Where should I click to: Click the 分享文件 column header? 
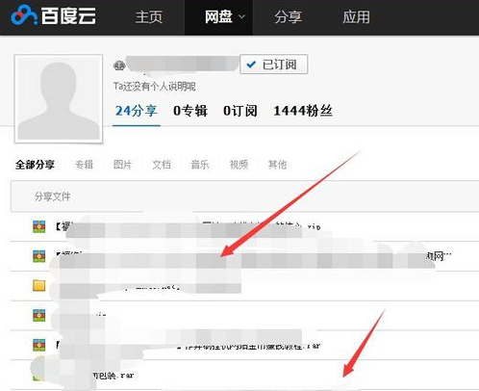pos(52,196)
